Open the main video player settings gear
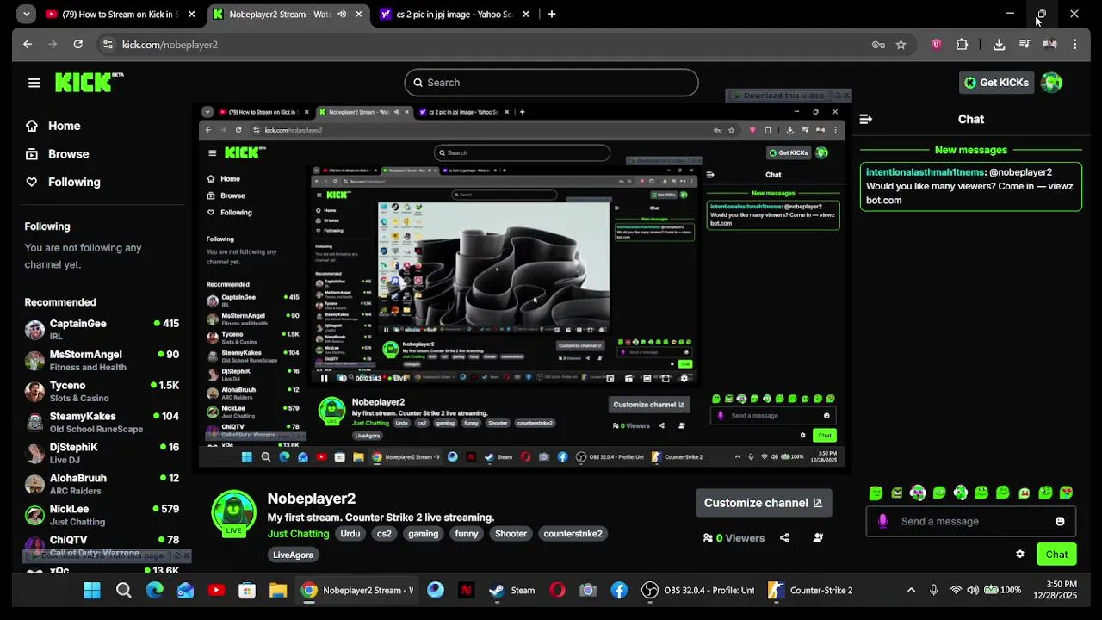Image resolution: width=1102 pixels, height=620 pixels. pos(684,378)
